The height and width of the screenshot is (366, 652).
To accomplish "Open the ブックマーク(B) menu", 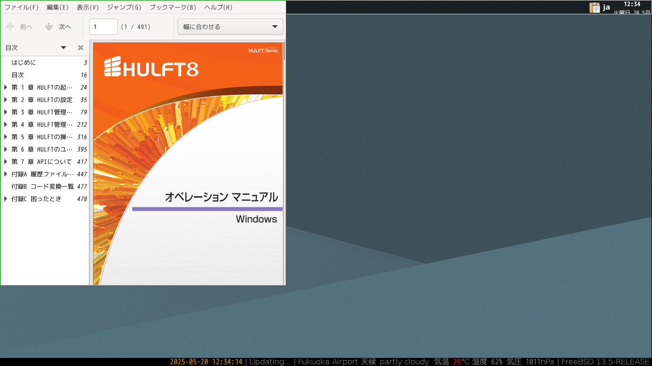I will pos(173,7).
